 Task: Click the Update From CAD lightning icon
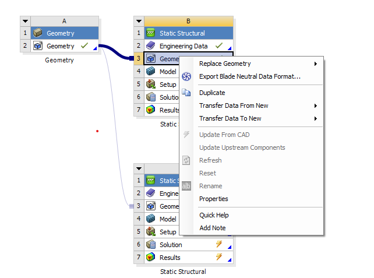pos(186,135)
